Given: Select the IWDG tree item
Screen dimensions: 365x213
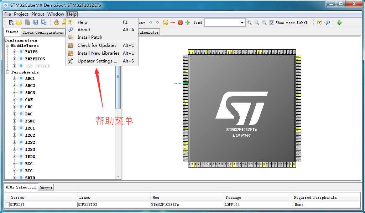Looking at the screenshot, I should (x=30, y=157).
